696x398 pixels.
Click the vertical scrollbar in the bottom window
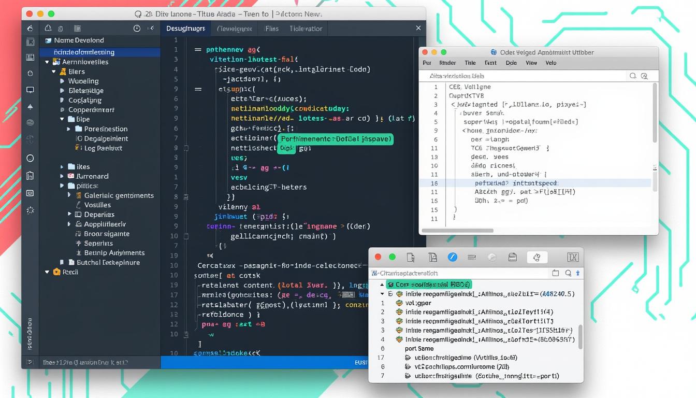(x=580, y=337)
